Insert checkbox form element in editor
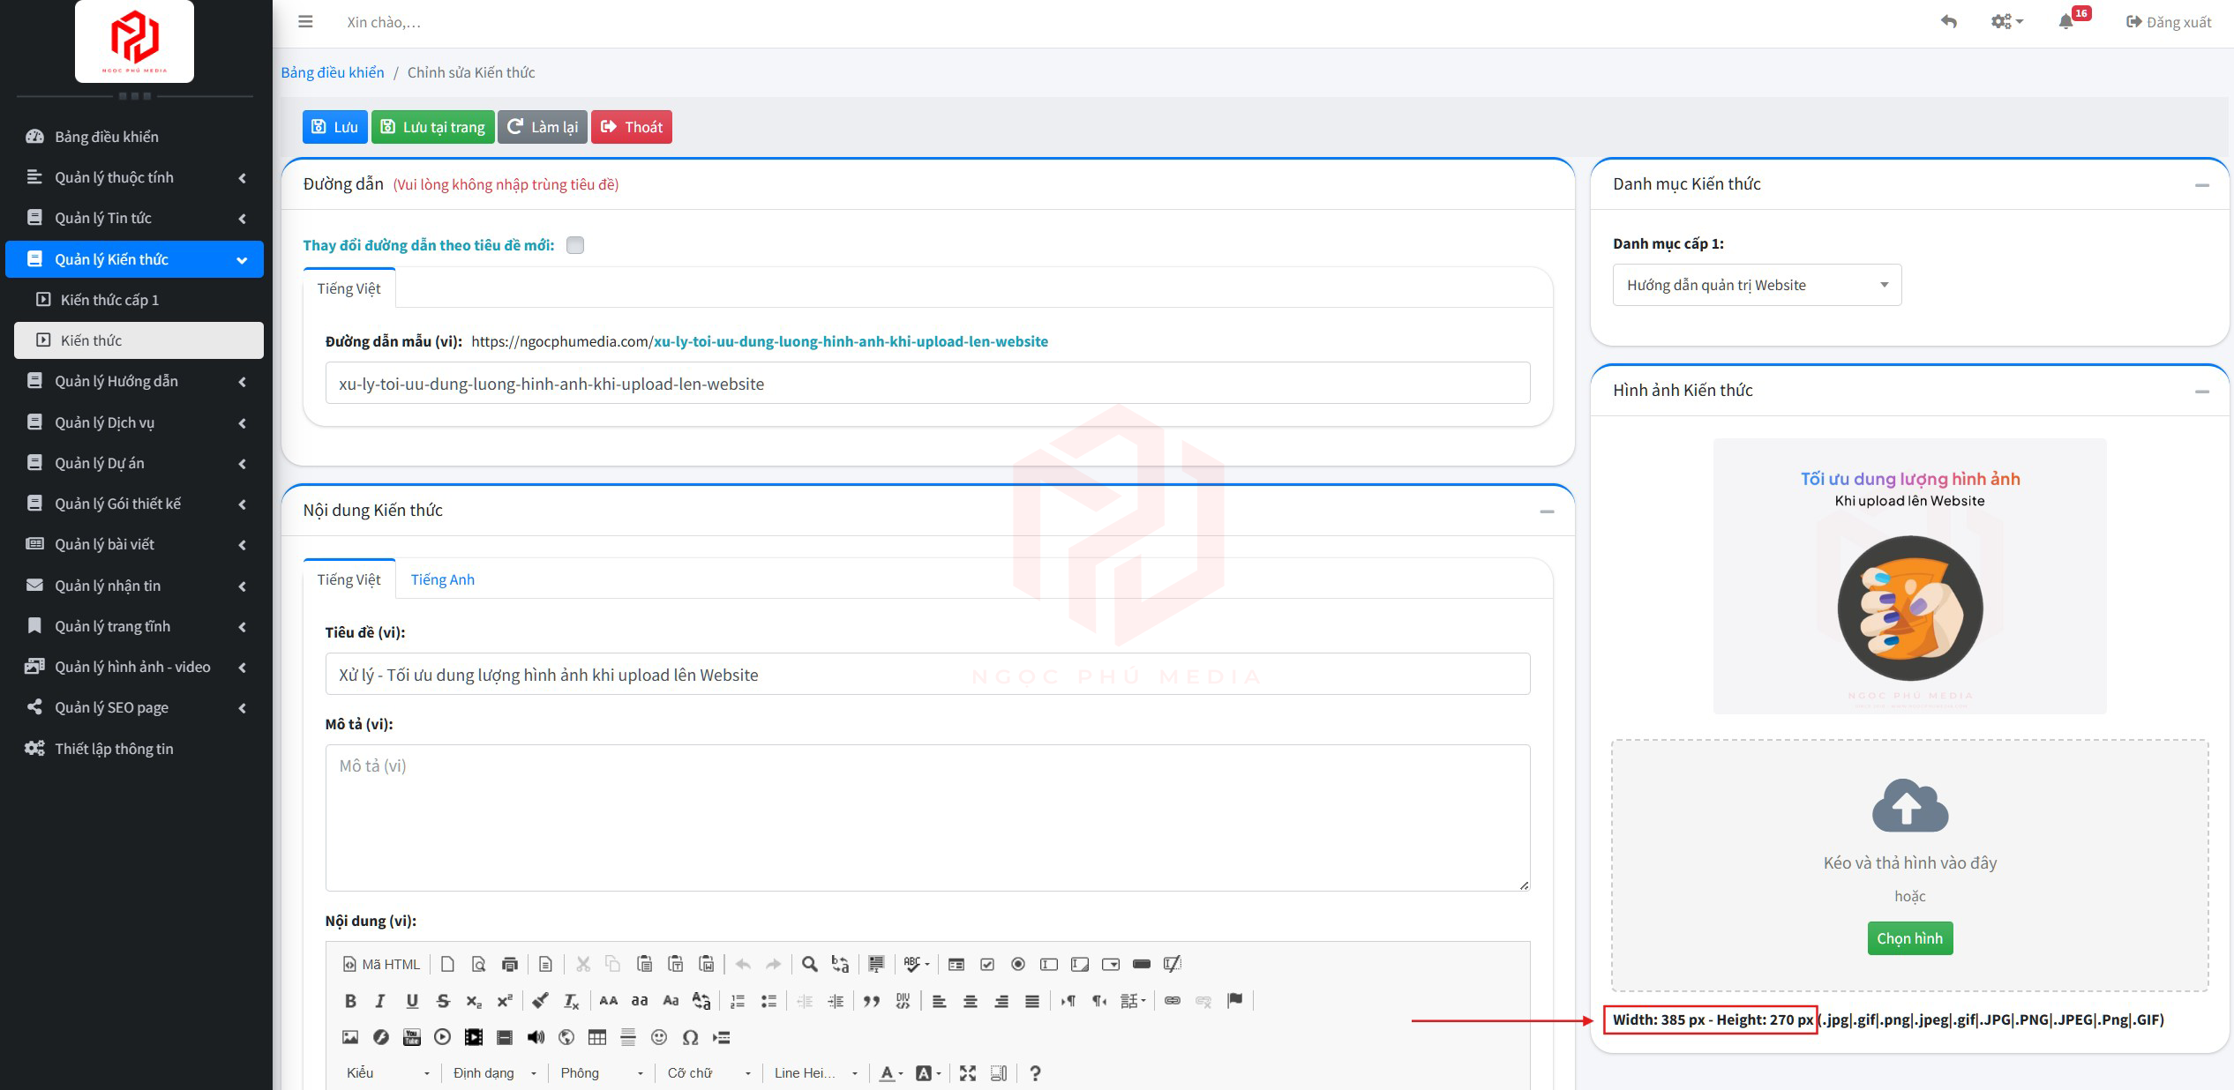 click(987, 964)
